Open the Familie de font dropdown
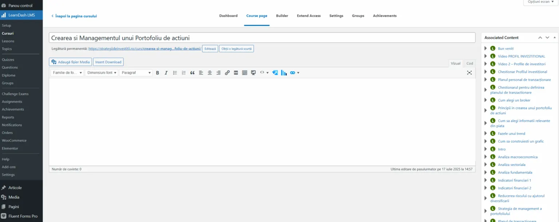 click(67, 73)
